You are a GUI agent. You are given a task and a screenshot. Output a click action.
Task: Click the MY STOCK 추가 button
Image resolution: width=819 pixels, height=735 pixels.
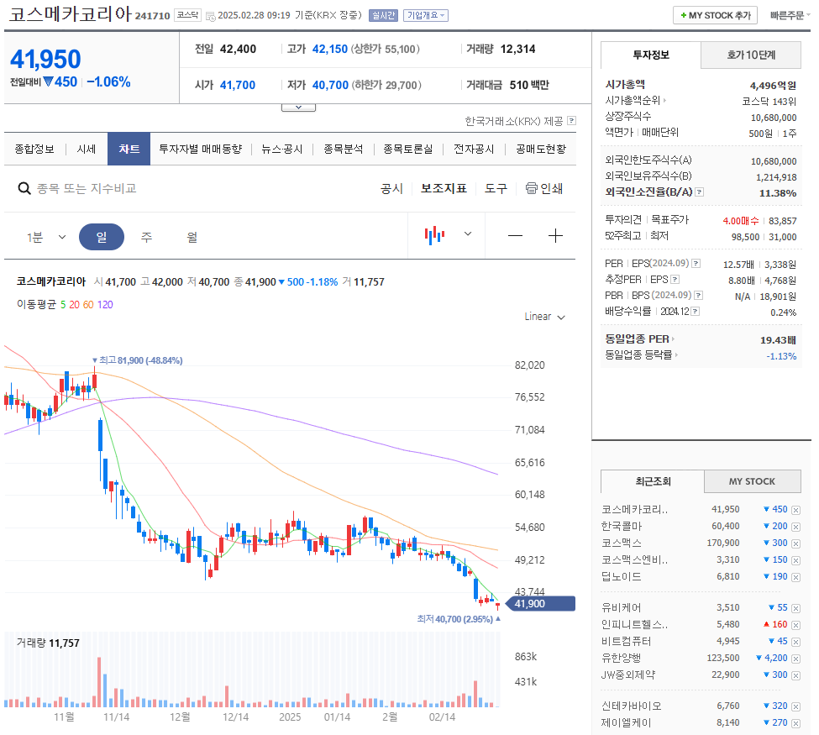(x=715, y=14)
